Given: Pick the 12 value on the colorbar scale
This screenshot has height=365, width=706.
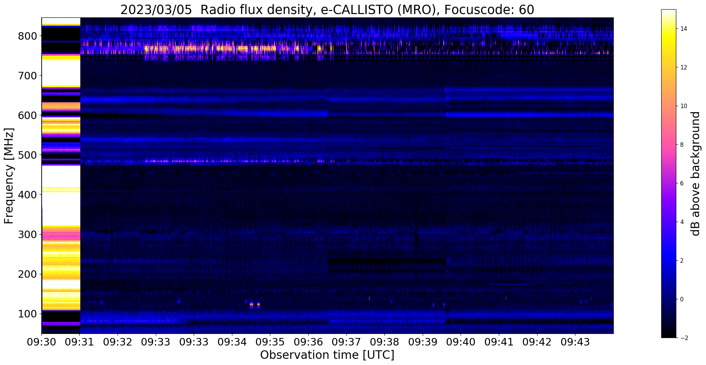Looking at the screenshot, I should pos(683,67).
